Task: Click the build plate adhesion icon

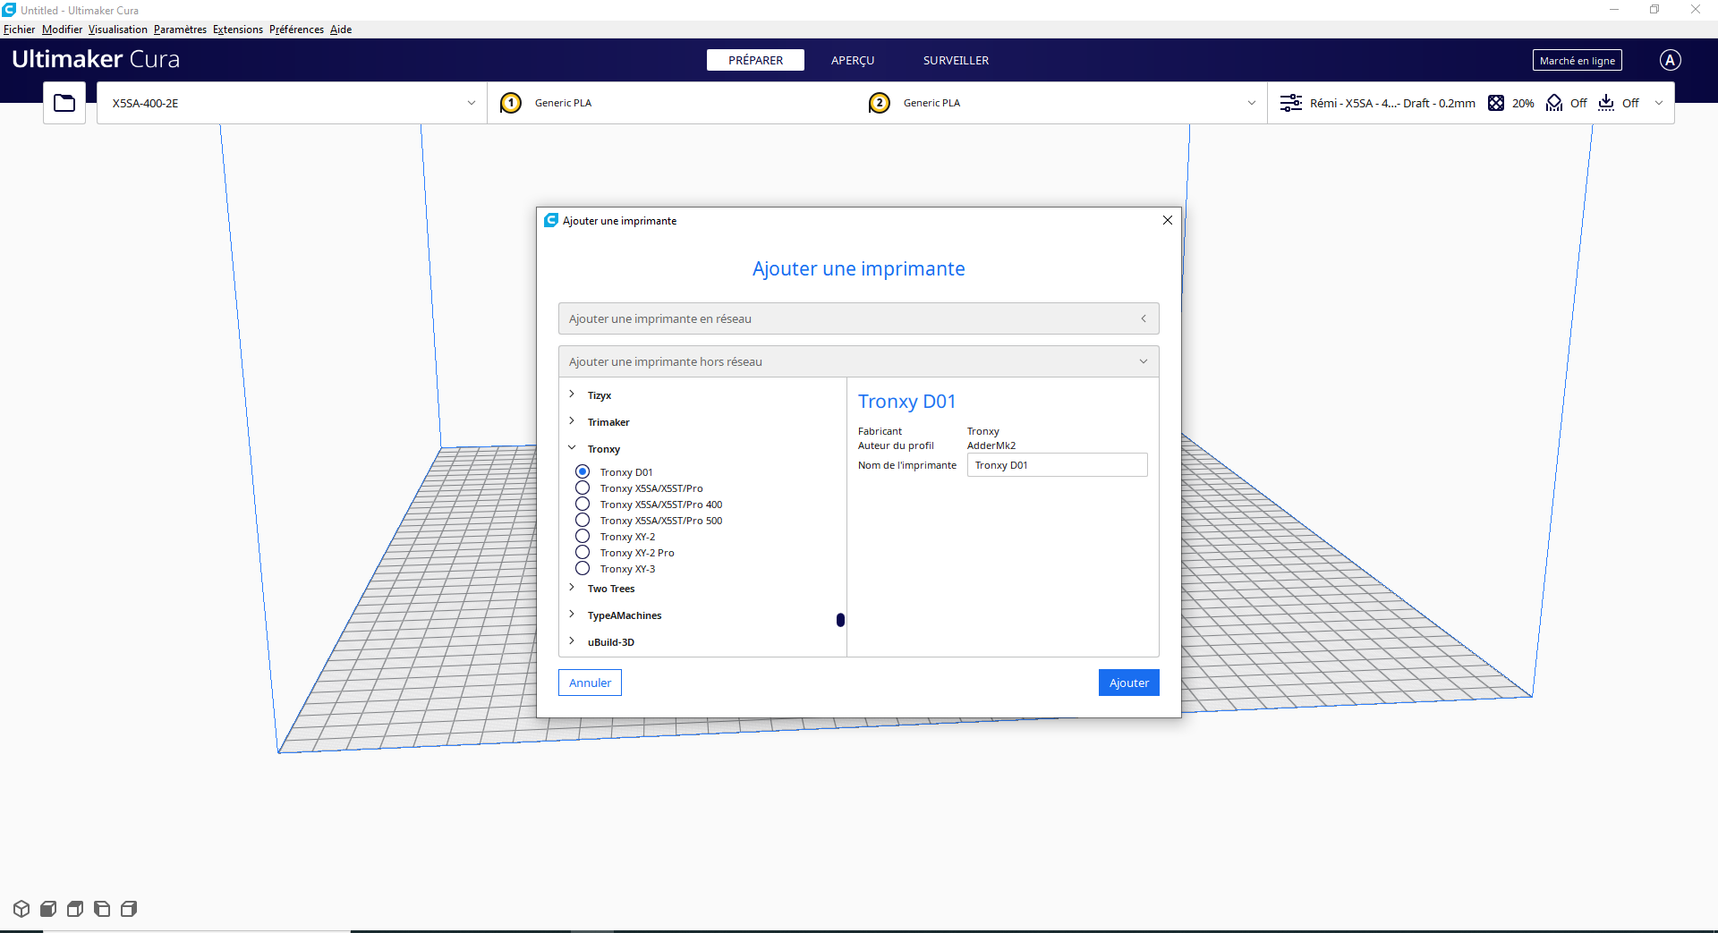Action: pyautogui.click(x=1607, y=103)
